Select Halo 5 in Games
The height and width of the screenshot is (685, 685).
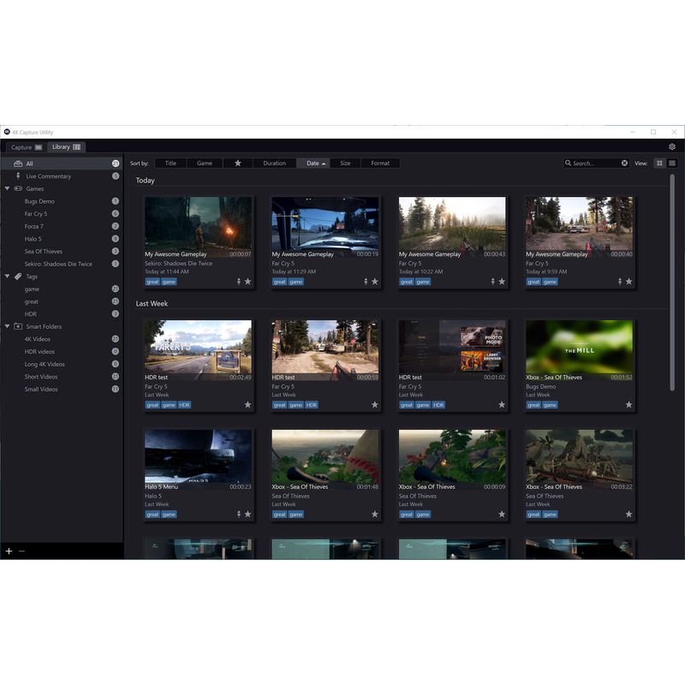(x=62, y=239)
